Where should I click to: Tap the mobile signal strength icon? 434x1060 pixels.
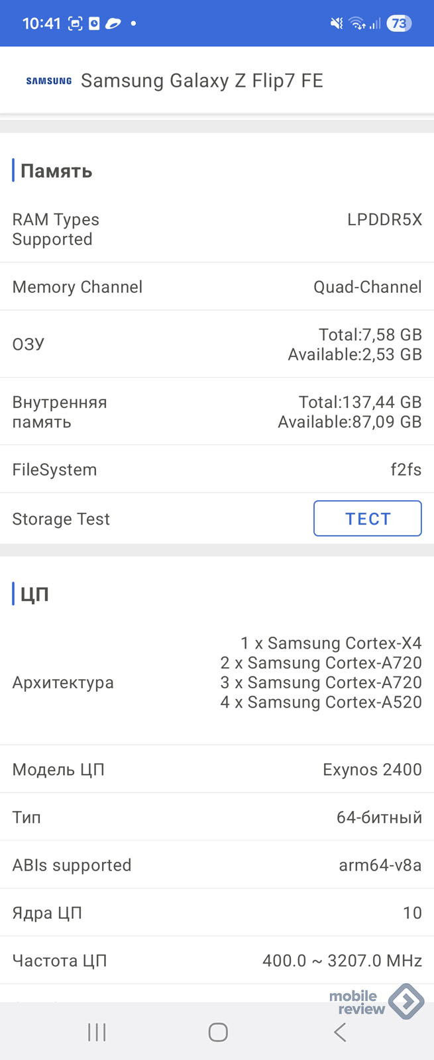coord(375,24)
